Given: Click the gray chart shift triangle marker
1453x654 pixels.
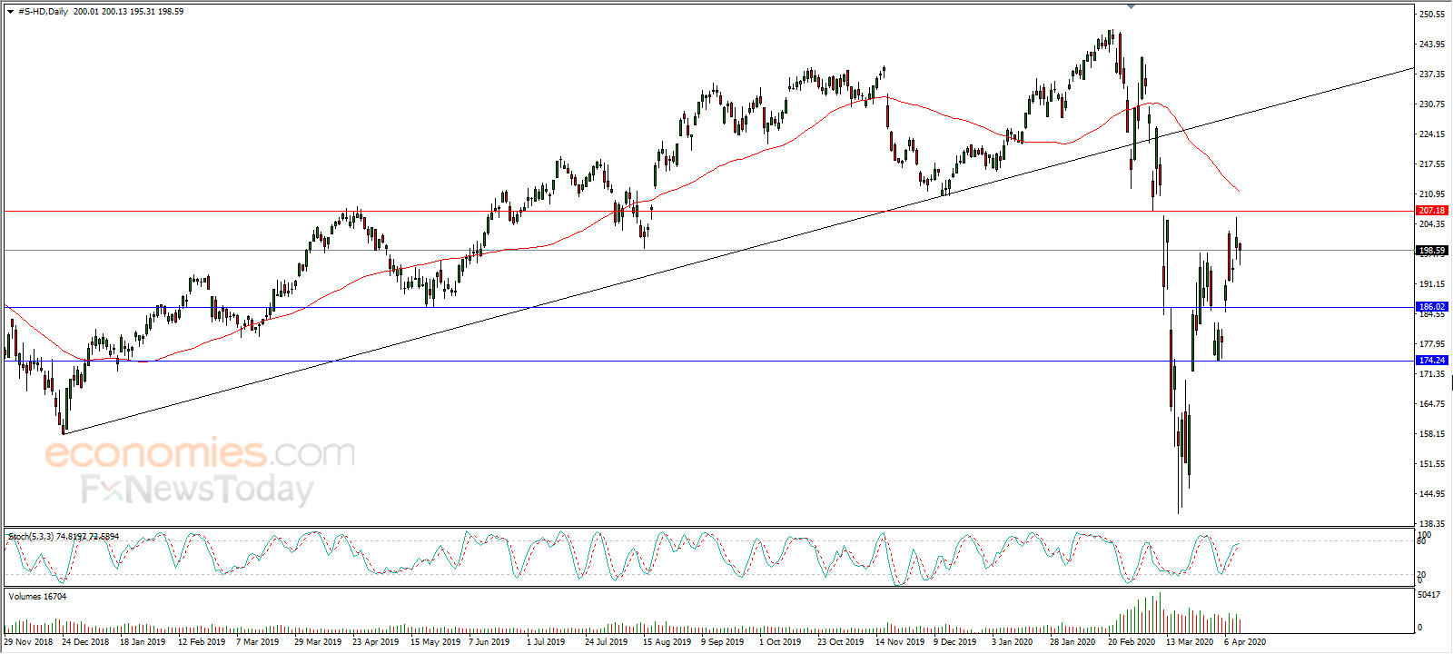Looking at the screenshot, I should pos(1131,6).
